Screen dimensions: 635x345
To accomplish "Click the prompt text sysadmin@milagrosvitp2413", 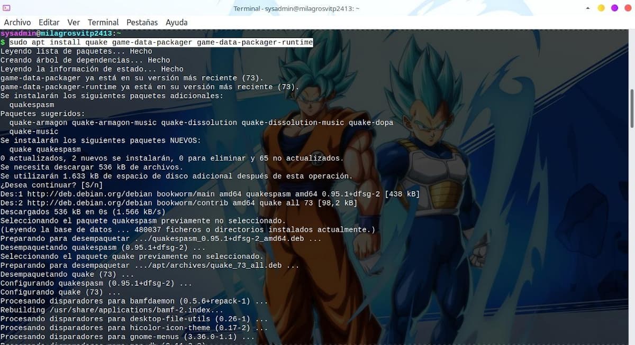I will (x=57, y=33).
